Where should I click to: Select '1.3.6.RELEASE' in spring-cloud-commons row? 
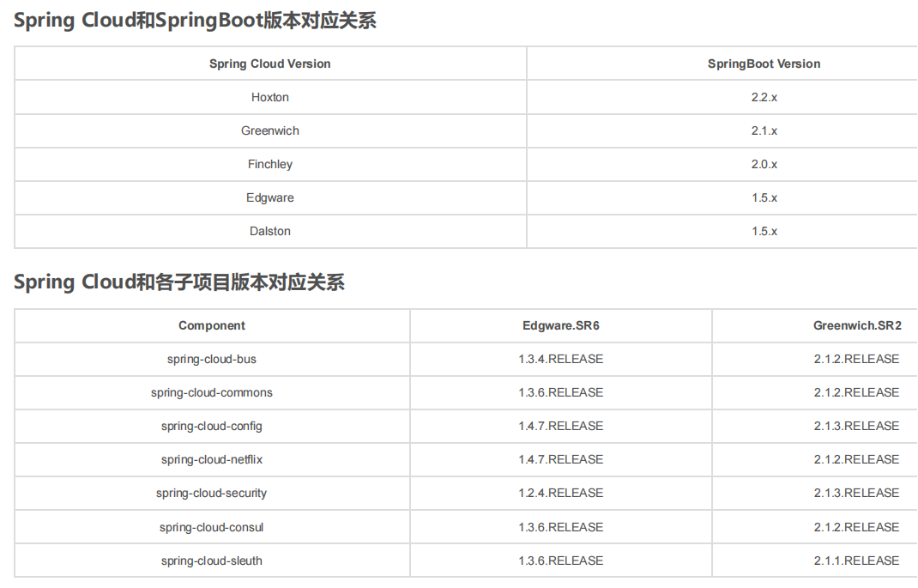pyautogui.click(x=561, y=392)
